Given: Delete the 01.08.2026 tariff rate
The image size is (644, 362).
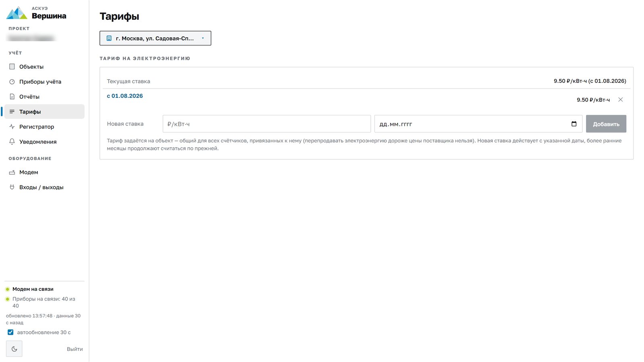Looking at the screenshot, I should [x=620, y=100].
